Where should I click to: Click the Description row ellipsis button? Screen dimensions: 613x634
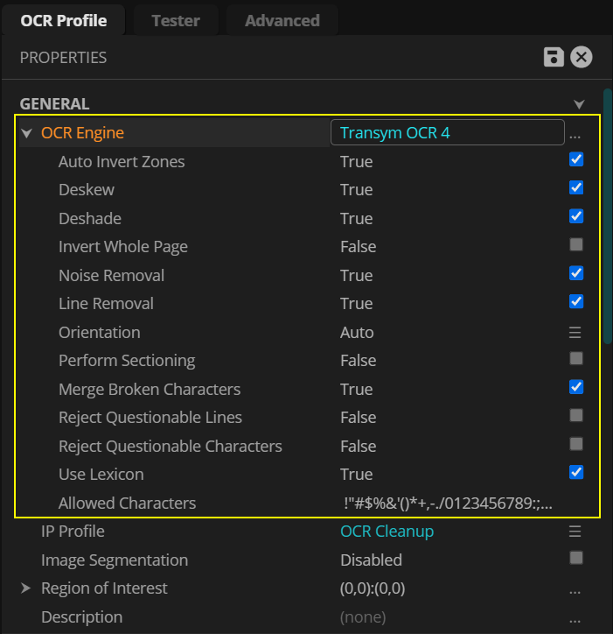[x=575, y=617]
